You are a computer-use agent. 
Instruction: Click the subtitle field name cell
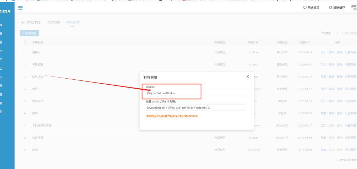pyautogui.click(x=253, y=52)
